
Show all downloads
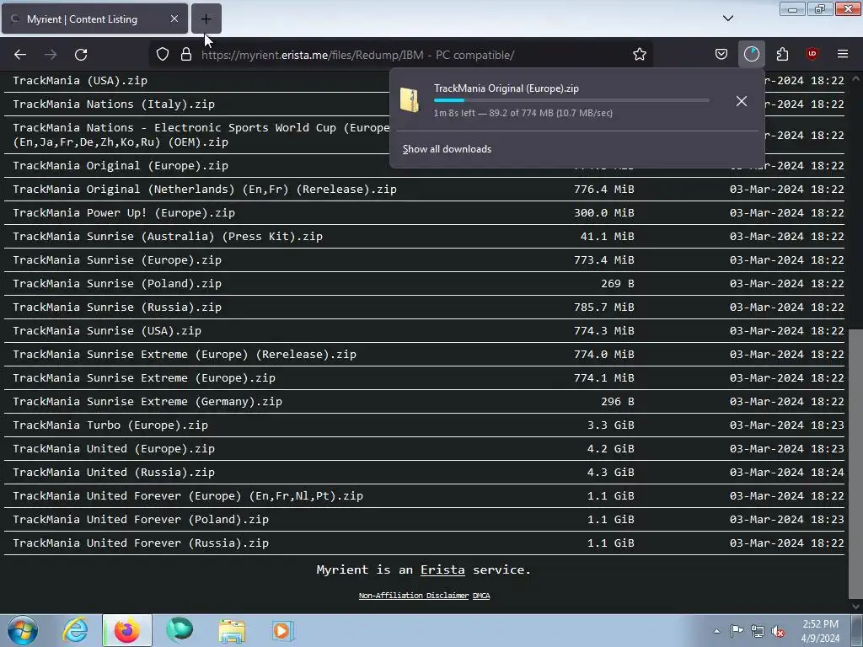tap(447, 149)
